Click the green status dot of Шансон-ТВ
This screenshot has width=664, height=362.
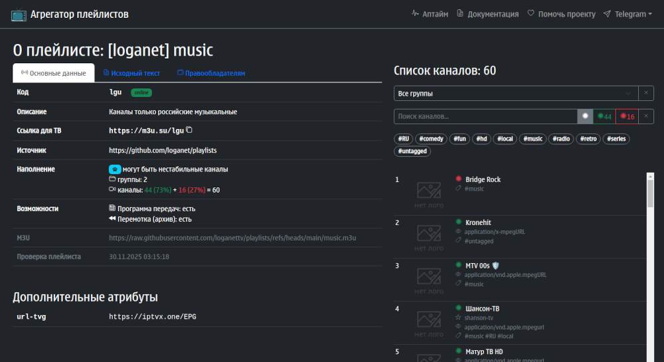click(458, 308)
